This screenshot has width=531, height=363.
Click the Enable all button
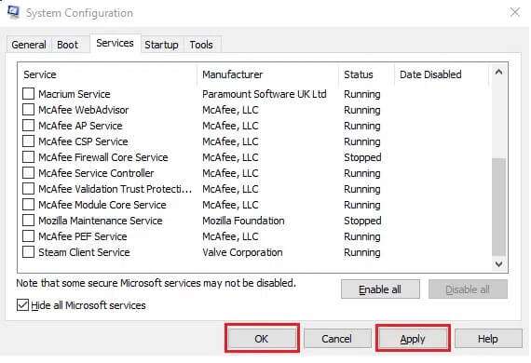(380, 289)
